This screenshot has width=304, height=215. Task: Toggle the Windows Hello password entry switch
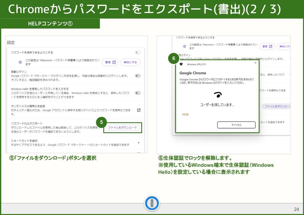pyautogui.click(x=138, y=93)
